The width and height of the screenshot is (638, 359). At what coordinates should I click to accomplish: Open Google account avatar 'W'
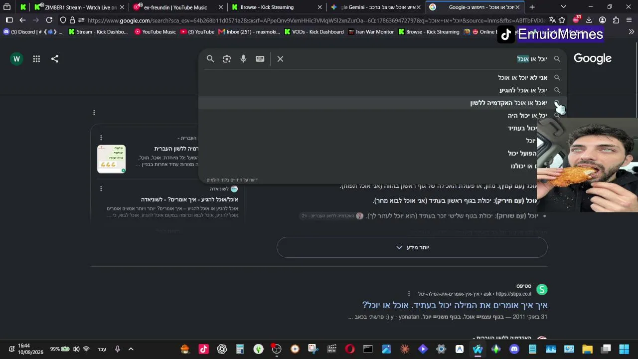(x=16, y=59)
